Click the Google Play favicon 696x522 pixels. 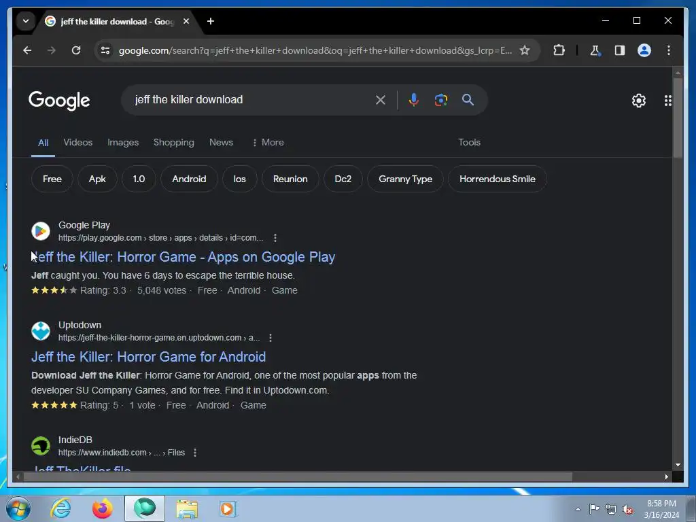click(40, 231)
